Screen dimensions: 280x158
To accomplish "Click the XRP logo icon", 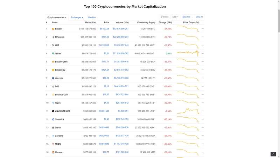I will coord(53,45).
